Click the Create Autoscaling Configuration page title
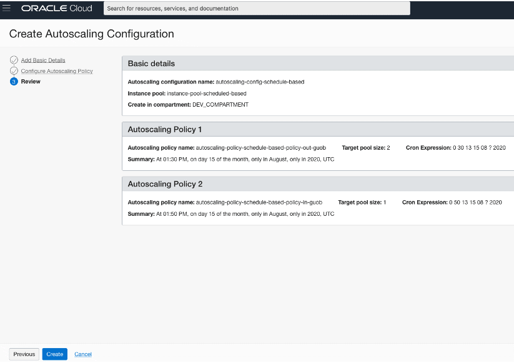 point(91,34)
